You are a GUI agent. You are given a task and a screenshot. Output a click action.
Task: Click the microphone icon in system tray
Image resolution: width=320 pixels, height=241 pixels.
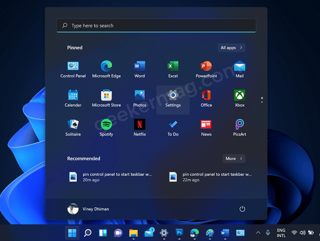click(x=268, y=233)
